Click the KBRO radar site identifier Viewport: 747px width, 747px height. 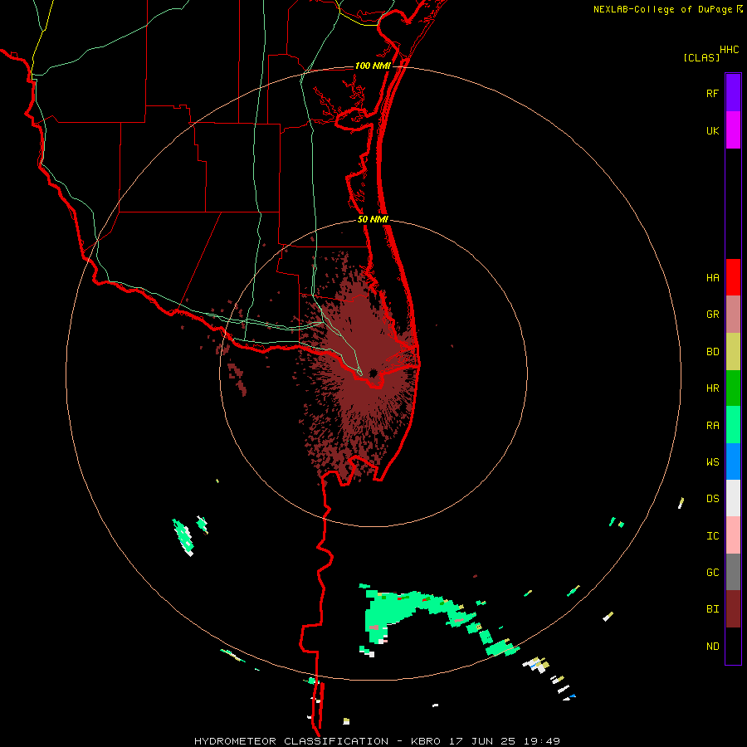click(426, 741)
